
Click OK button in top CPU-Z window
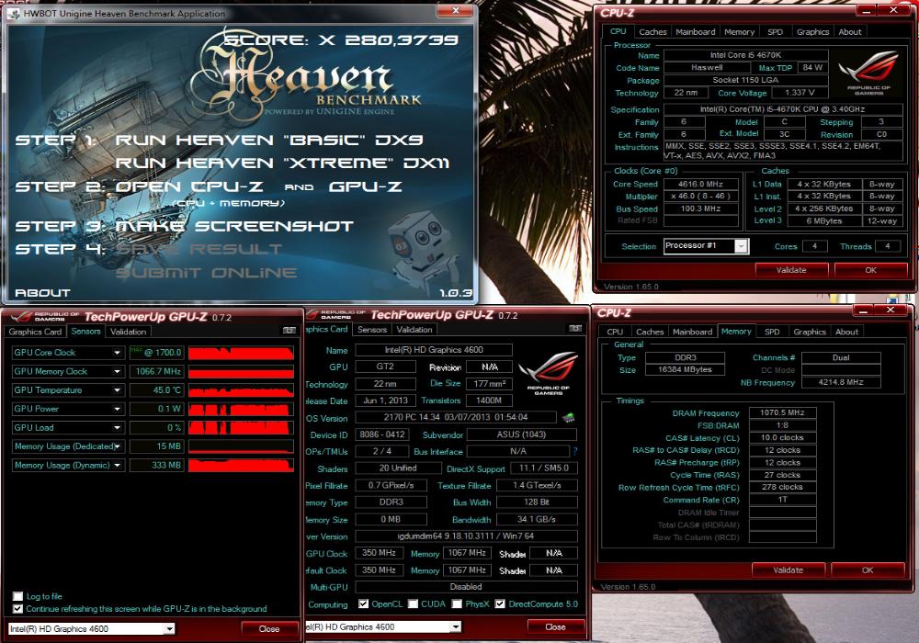870,270
